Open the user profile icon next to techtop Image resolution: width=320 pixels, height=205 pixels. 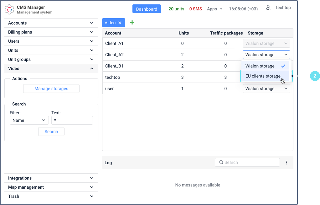[268, 8]
